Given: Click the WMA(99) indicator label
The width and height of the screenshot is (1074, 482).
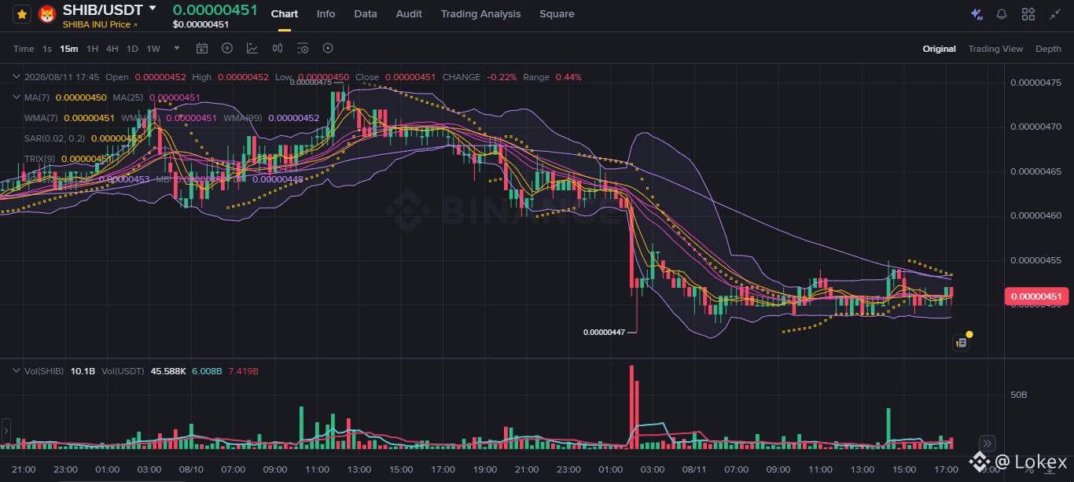Looking at the screenshot, I should pos(243,118).
